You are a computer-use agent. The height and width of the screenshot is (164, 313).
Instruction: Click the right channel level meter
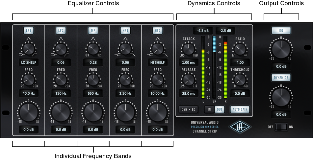coord(225,67)
